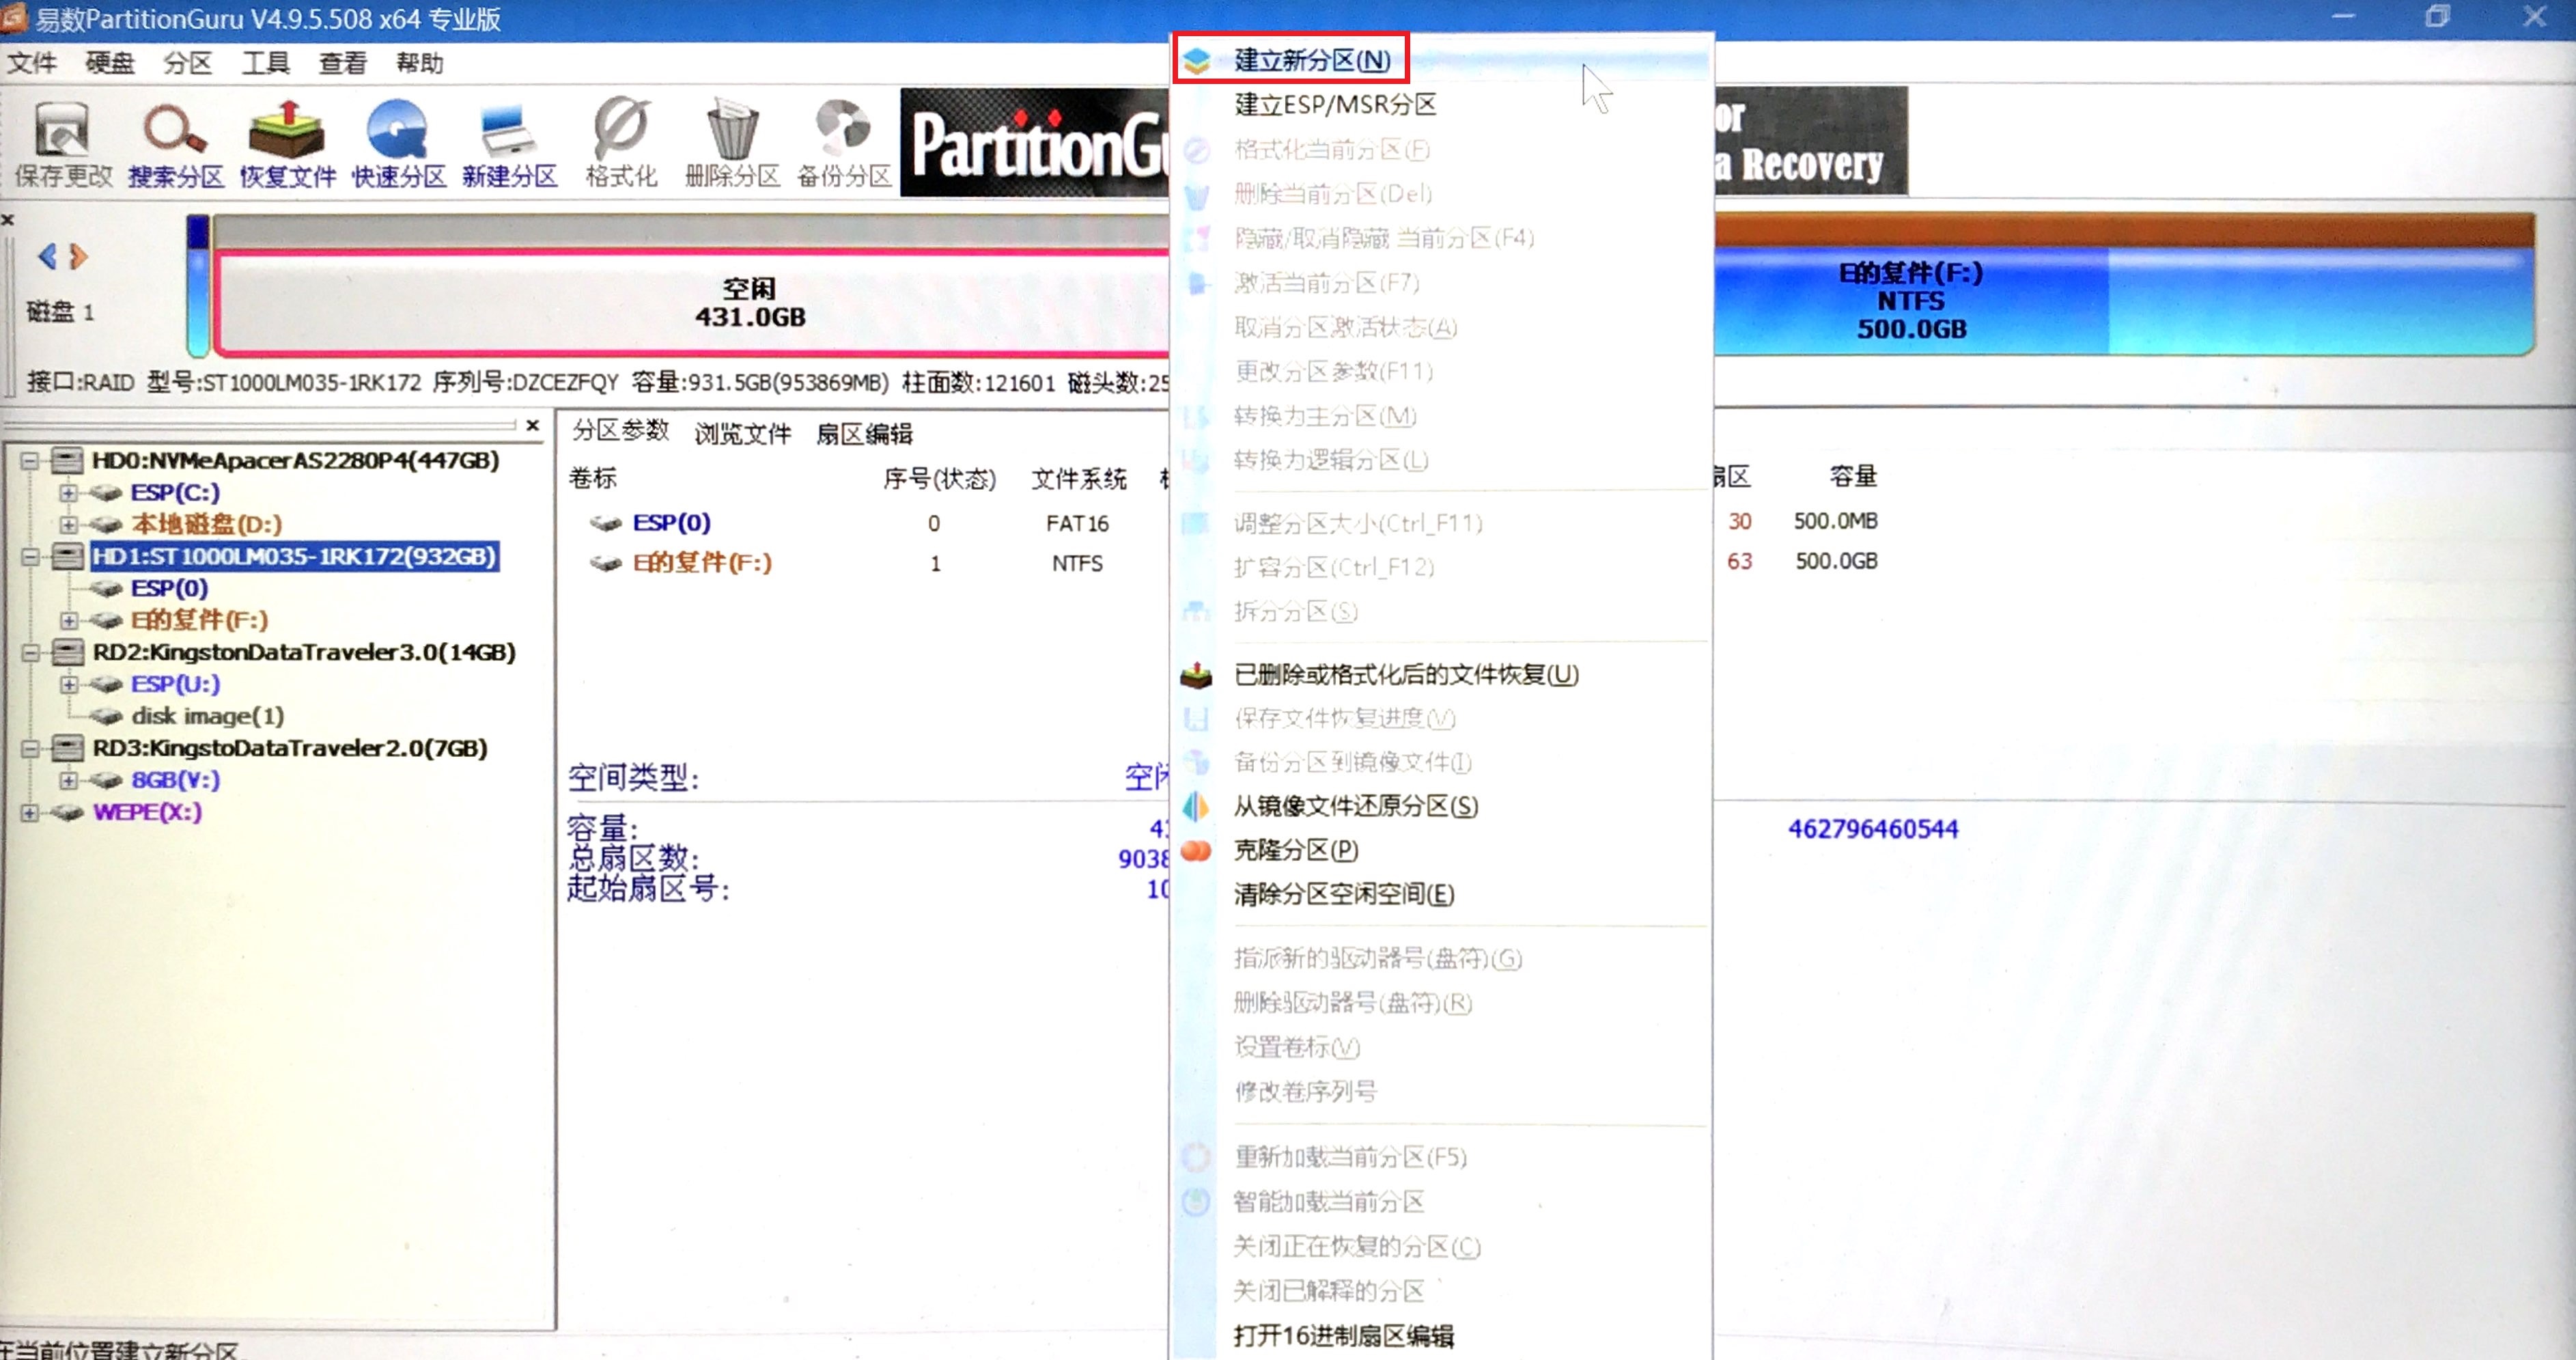
Task: Expand the WEPE(X:) tree node
Action: (30, 812)
